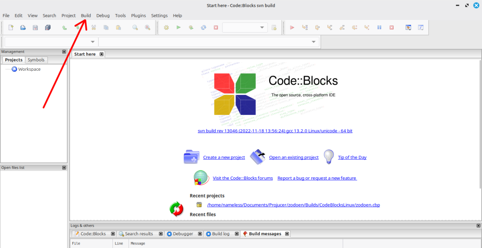Viewport: 482px width, 248px height.
Task: Click the Break debugger pause icon
Action: (379, 28)
